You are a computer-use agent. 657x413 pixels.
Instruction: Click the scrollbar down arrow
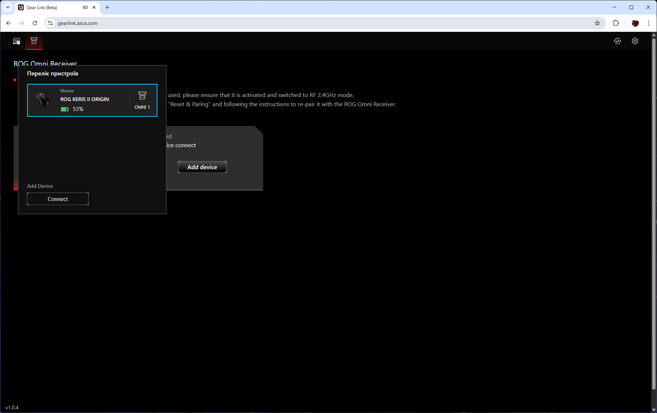[654, 409]
